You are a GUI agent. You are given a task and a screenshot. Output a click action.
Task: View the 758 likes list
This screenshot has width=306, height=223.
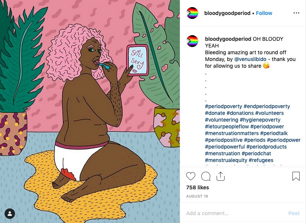click(x=197, y=187)
